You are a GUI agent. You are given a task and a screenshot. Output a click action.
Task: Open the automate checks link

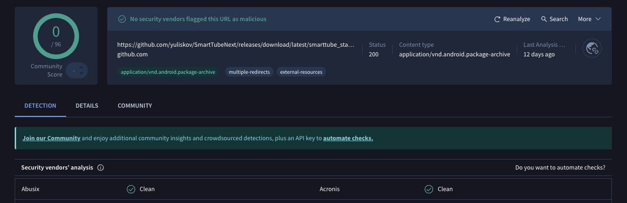click(x=348, y=138)
